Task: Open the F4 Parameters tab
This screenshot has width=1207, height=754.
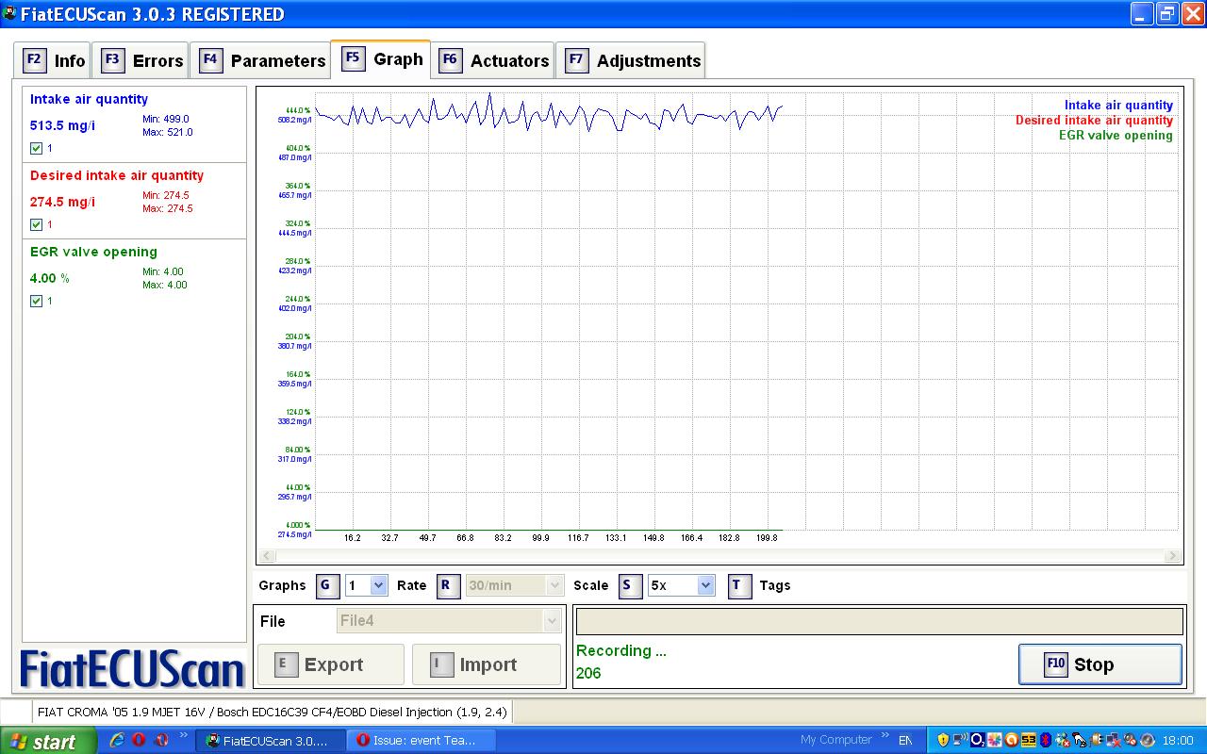Action: coord(261,60)
